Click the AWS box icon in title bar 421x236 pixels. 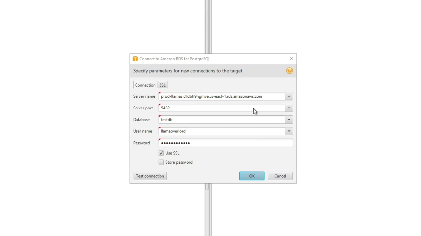pos(135,59)
